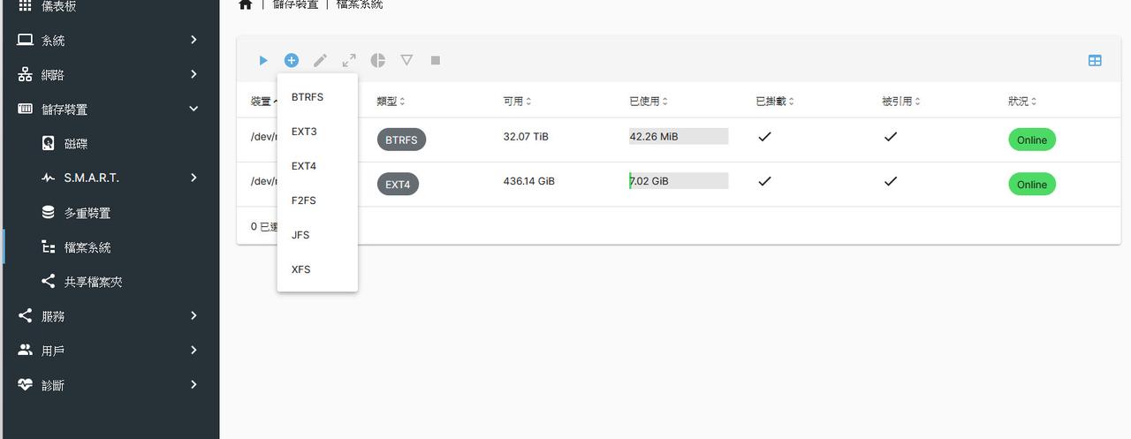Choose EXT4 in the filesystem dropdown
1131x439 pixels.
304,166
